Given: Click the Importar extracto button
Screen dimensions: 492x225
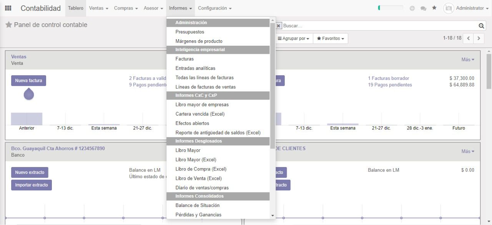Looking at the screenshot, I should click(x=32, y=185).
